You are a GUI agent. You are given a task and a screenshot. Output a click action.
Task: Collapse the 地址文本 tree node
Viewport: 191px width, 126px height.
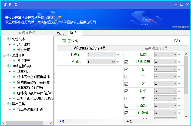4,39
